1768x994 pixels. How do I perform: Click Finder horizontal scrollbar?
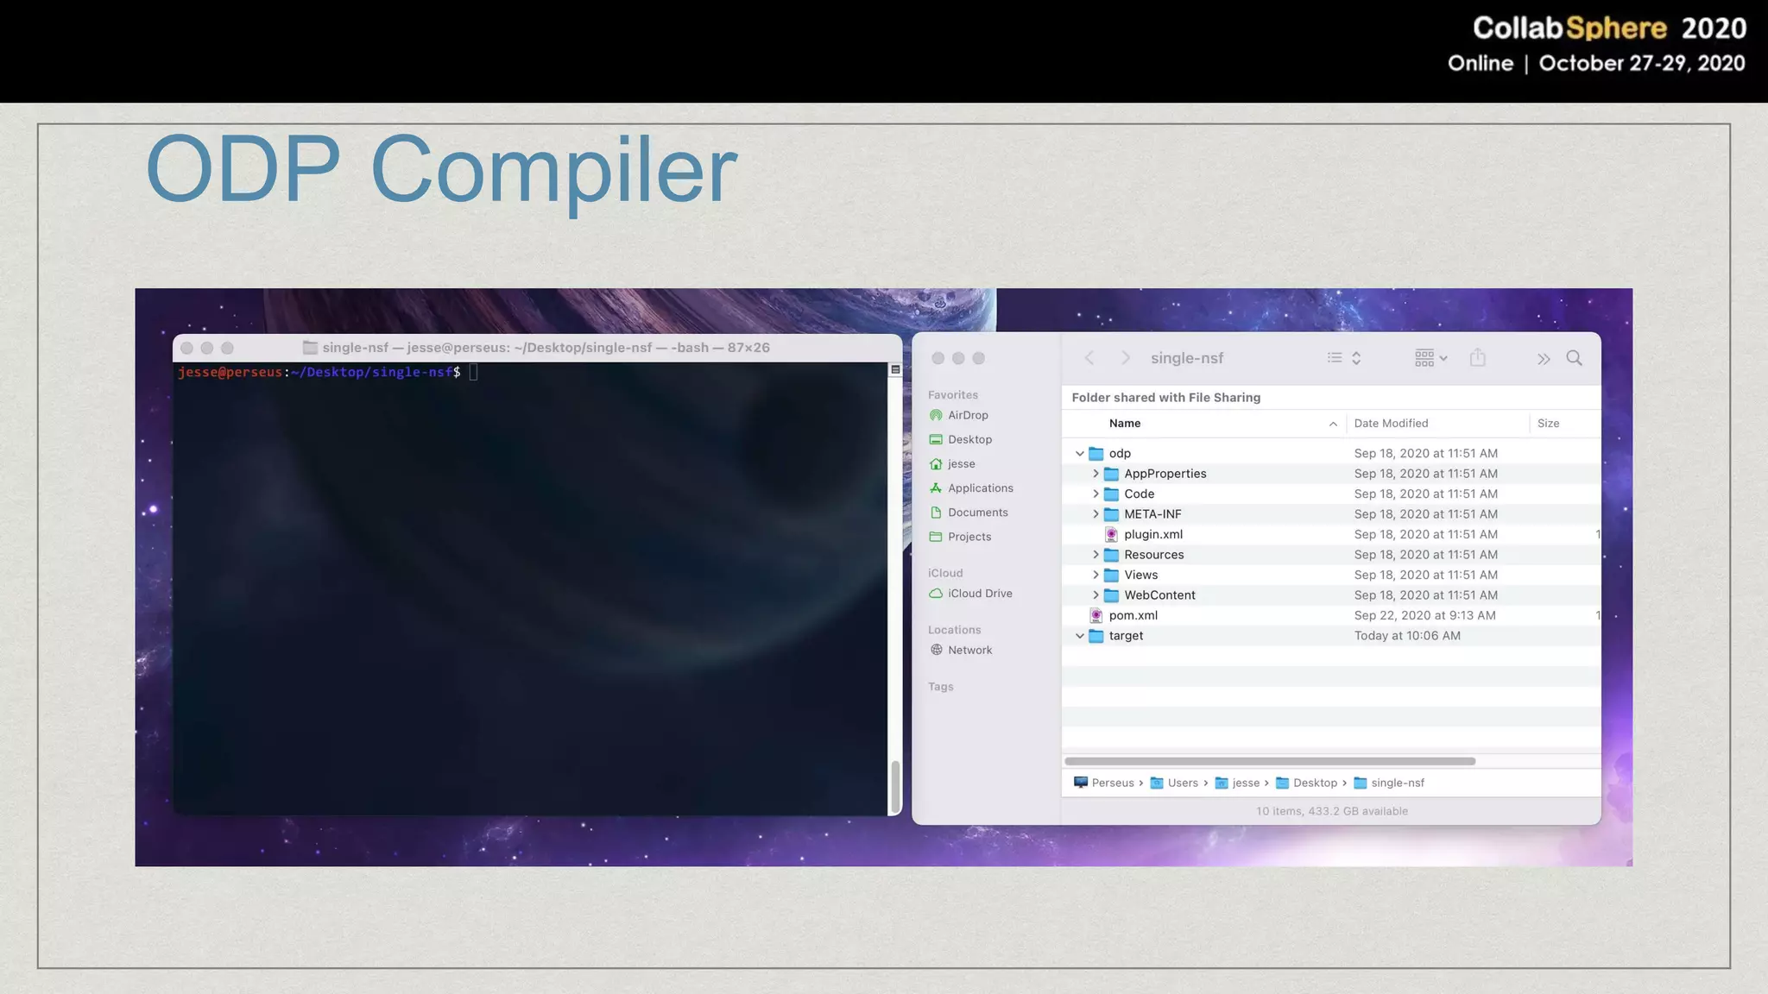pyautogui.click(x=1270, y=761)
